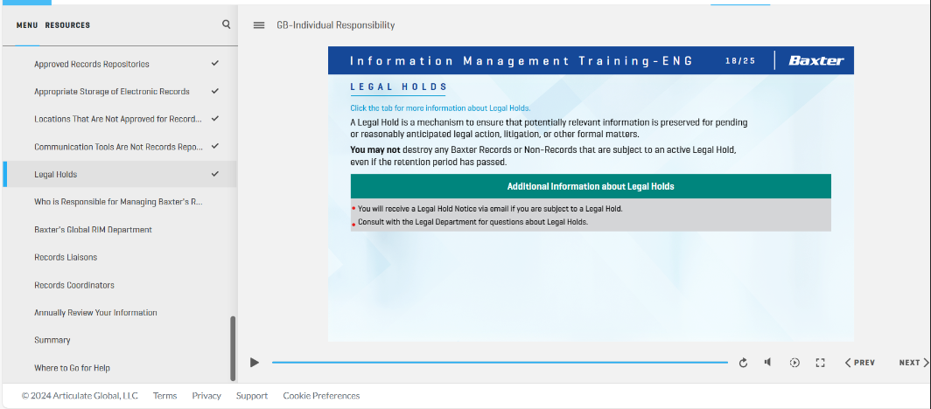This screenshot has width=931, height=409.
Task: Open the Summary lesson
Action: (120, 340)
